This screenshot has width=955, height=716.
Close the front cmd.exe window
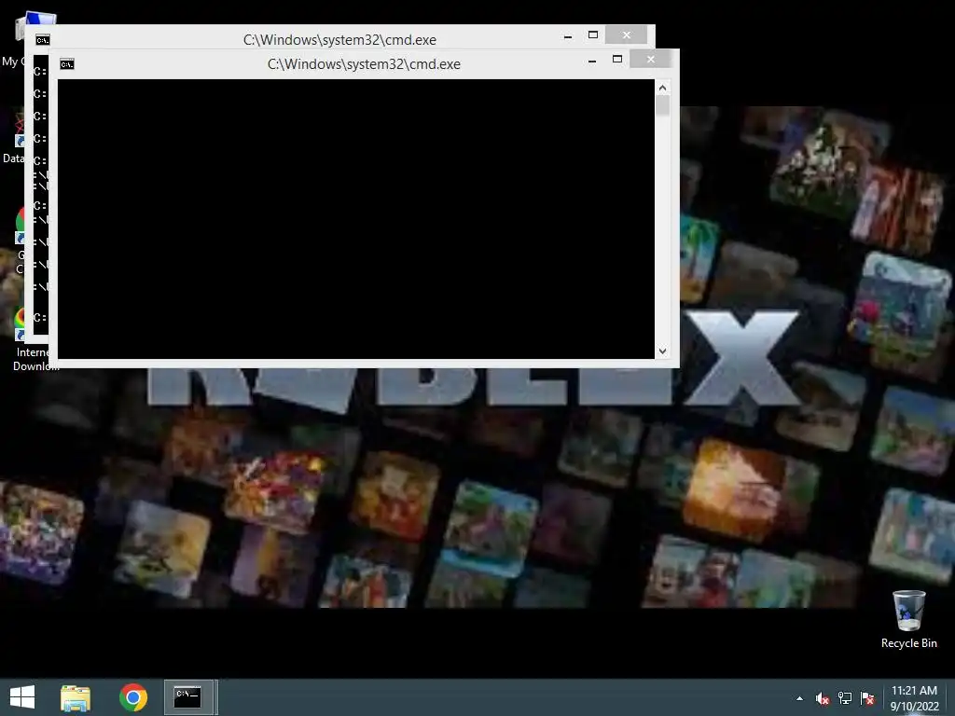click(x=650, y=59)
